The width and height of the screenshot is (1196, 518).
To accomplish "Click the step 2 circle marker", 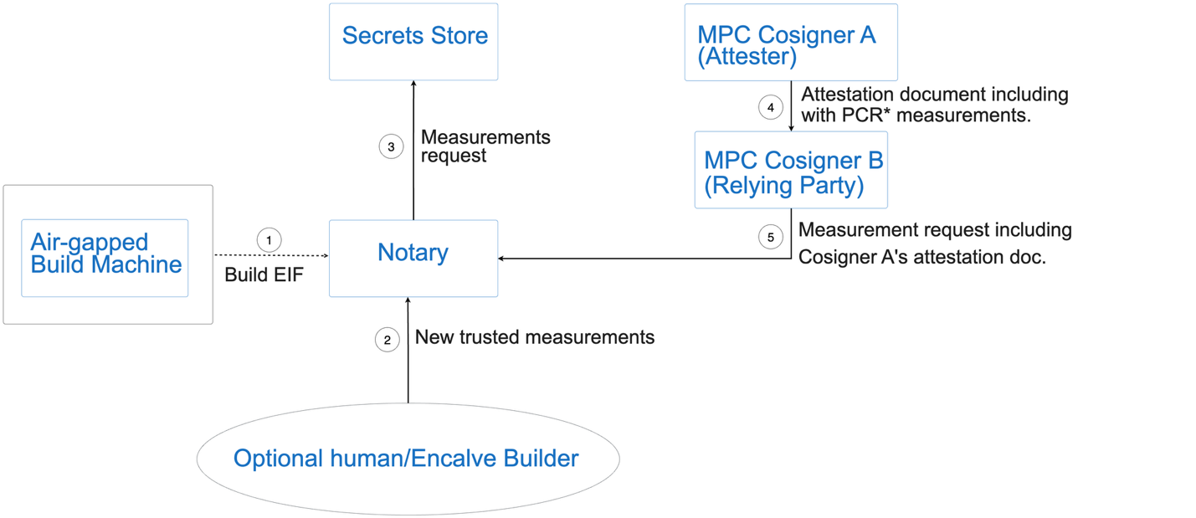I will (x=387, y=340).
